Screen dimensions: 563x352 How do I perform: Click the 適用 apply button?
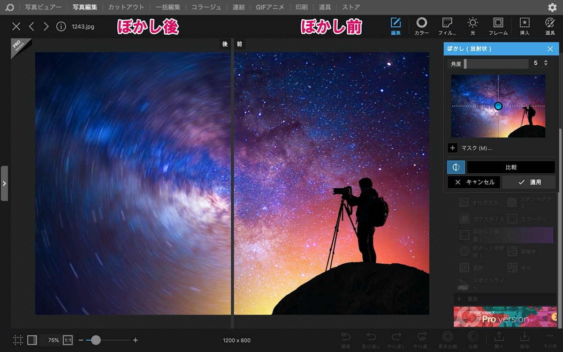tap(529, 182)
